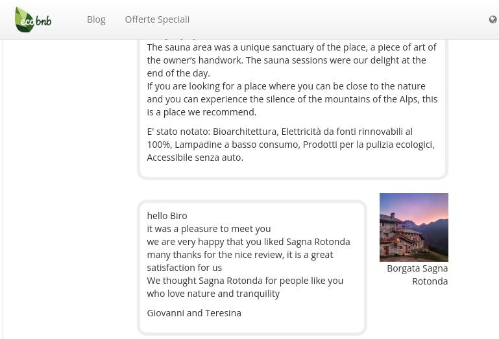Click the line 'We thought Sagna Rotonda'
Viewport: 499px width, 339px height.
(x=245, y=281)
